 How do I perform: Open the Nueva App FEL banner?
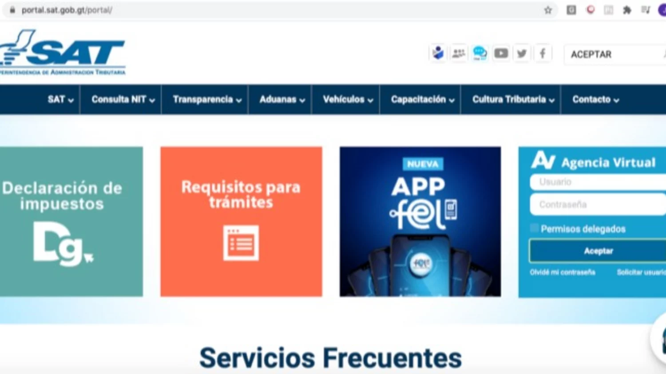click(420, 222)
